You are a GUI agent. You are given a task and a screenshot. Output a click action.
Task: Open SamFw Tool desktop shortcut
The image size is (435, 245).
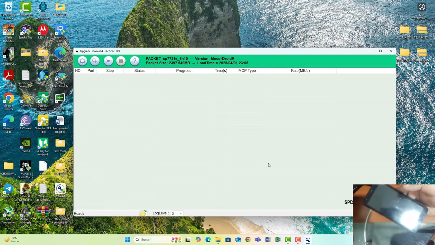click(x=26, y=32)
